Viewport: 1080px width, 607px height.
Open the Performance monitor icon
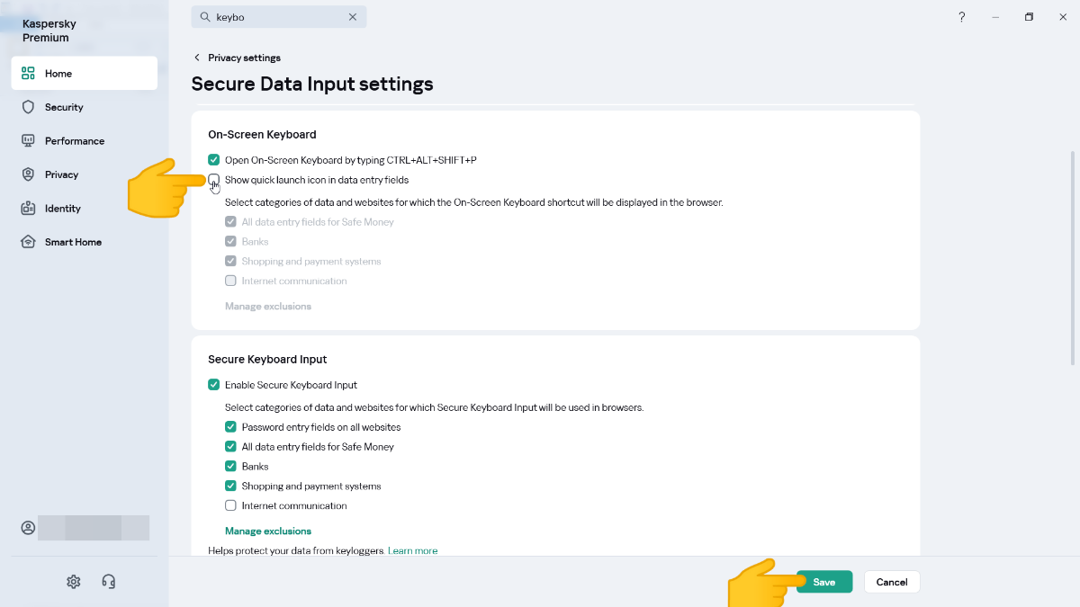coord(28,141)
